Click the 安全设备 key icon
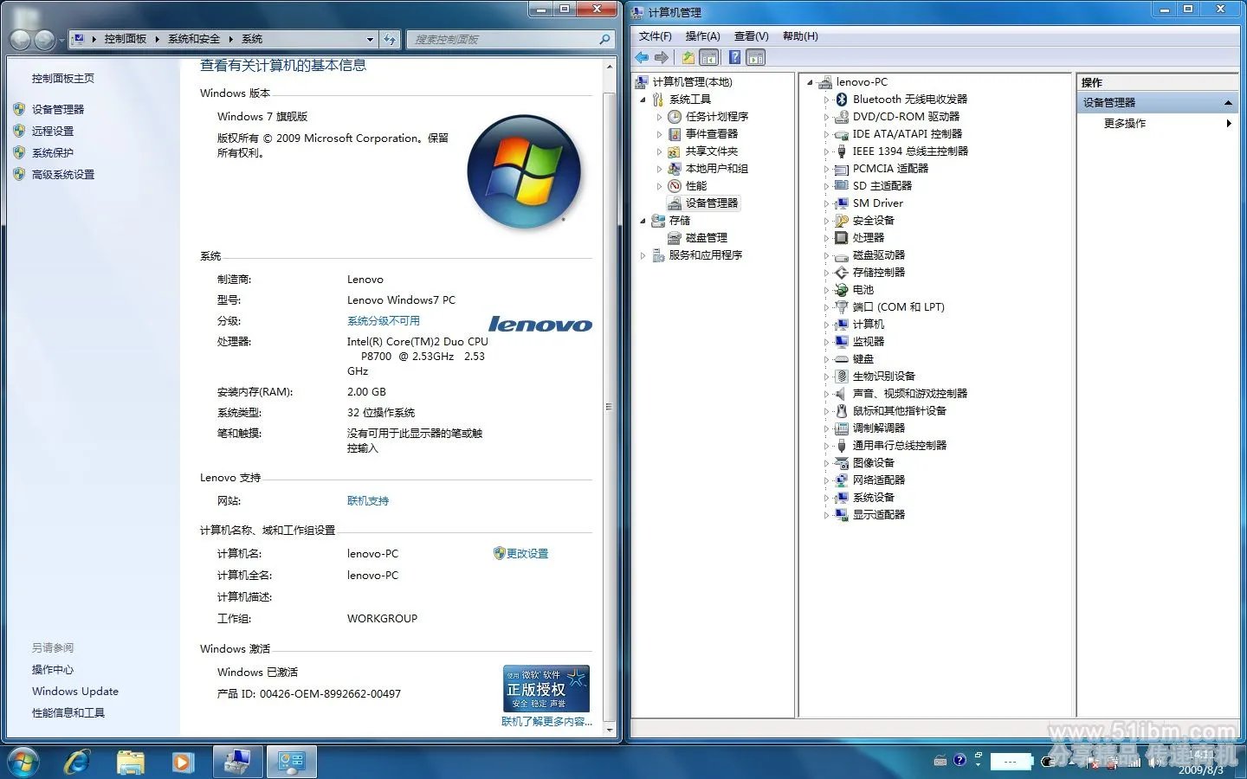 coord(841,221)
